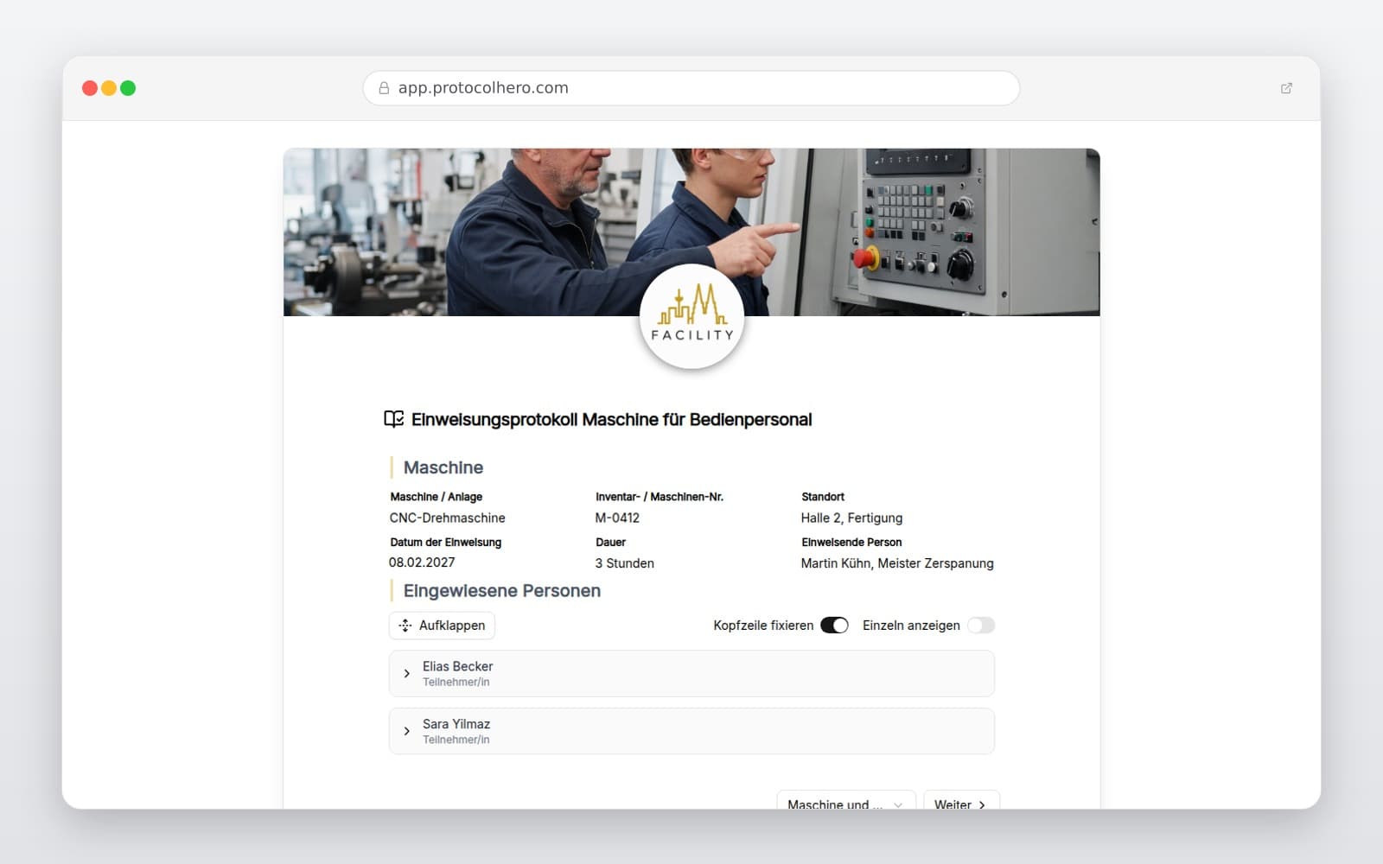Enable Einzeln anzeigen switch
This screenshot has height=864, width=1383.
[x=981, y=626]
